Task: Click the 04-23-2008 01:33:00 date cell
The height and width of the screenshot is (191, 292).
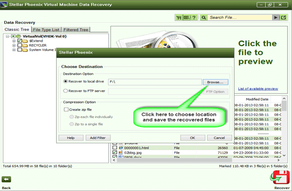Action: click(x=251, y=152)
